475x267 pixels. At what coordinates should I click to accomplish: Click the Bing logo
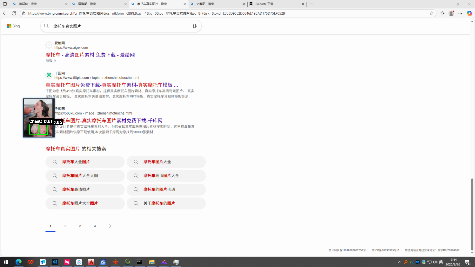click(13, 26)
